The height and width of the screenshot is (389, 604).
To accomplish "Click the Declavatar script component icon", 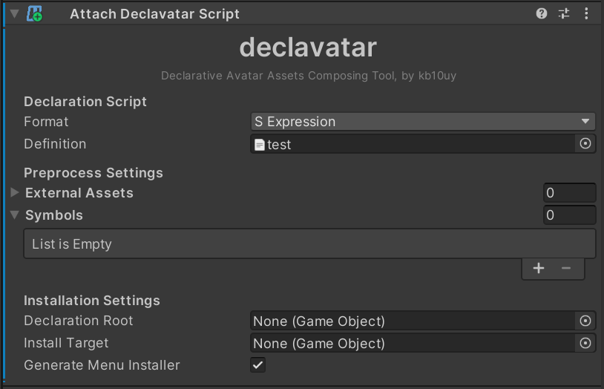I will tap(34, 13).
